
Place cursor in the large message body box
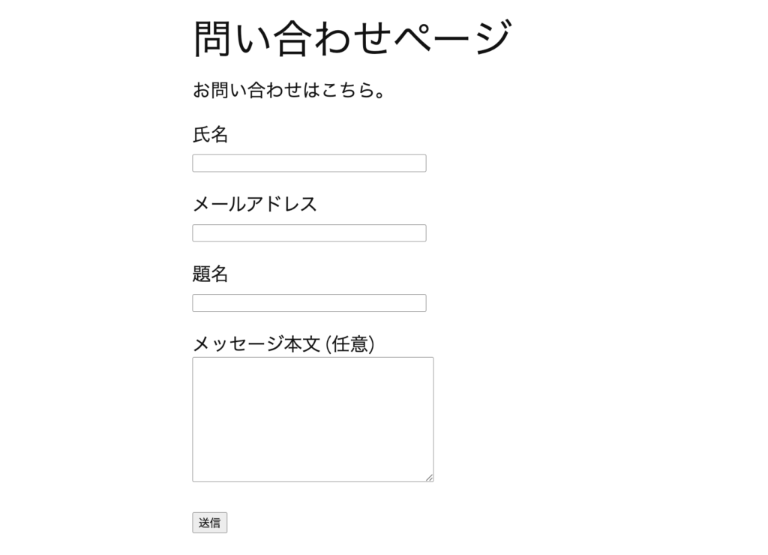[x=313, y=419]
